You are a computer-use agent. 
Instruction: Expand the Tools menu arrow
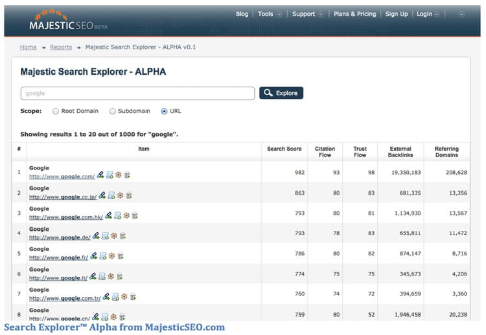tap(279, 14)
